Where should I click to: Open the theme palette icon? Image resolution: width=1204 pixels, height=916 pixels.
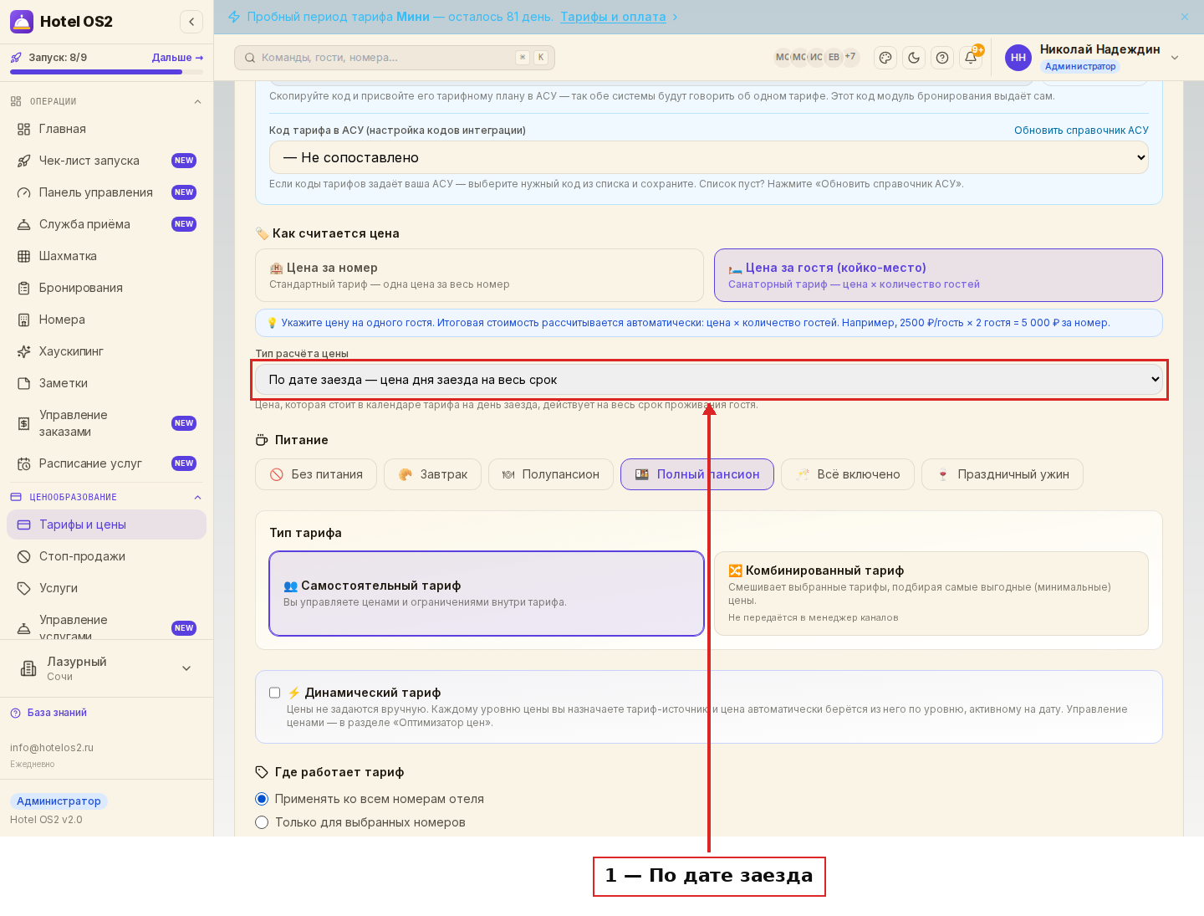(885, 58)
